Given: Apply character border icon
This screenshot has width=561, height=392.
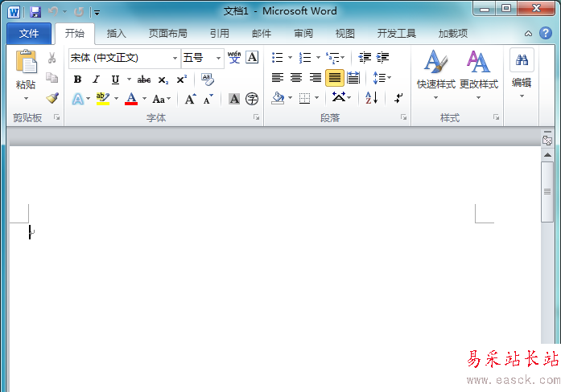Looking at the screenshot, I should tap(252, 57).
